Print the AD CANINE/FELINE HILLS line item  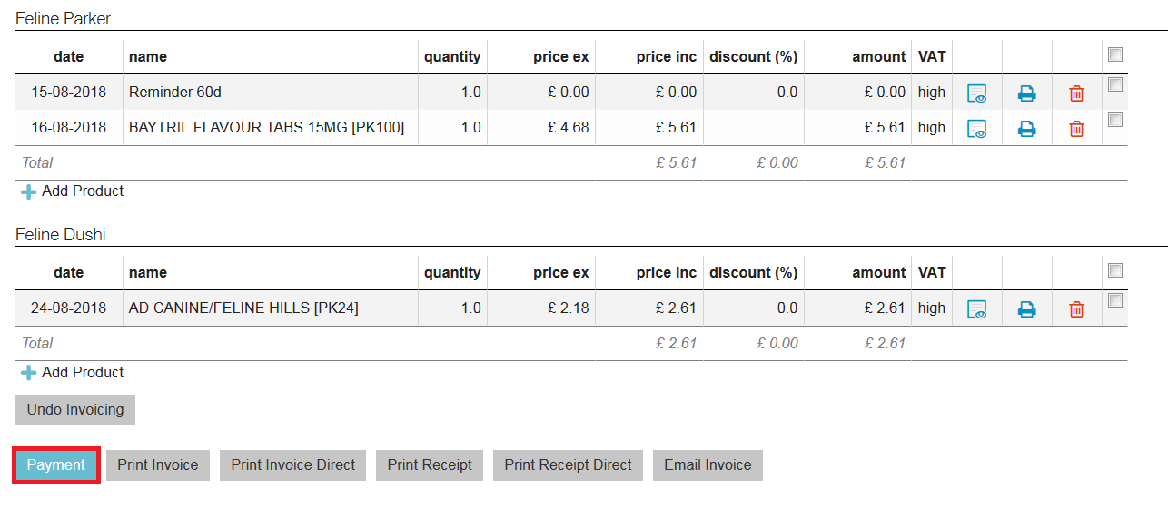tap(1026, 309)
